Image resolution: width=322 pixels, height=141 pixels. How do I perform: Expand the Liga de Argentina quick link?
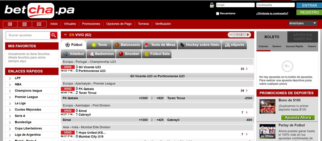point(10,135)
